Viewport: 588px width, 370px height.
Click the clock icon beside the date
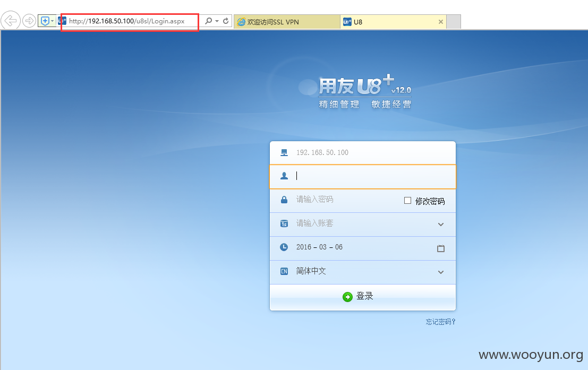[x=284, y=247]
